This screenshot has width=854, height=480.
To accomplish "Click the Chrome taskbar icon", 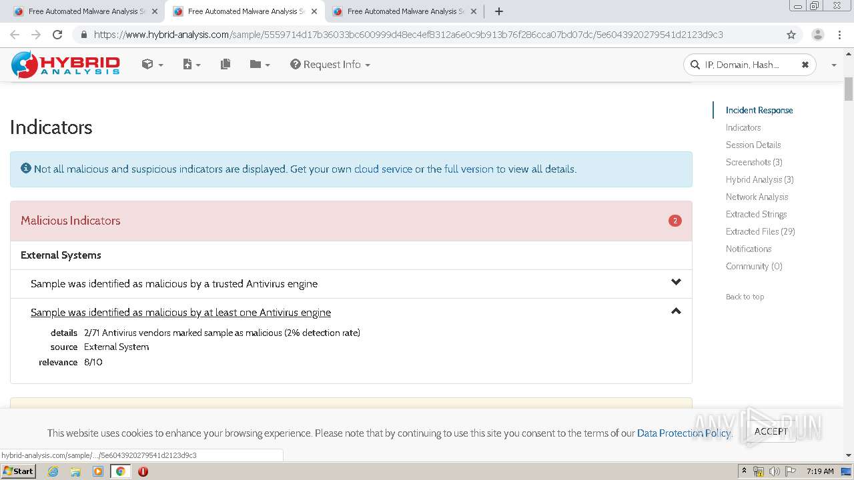I will (x=121, y=471).
